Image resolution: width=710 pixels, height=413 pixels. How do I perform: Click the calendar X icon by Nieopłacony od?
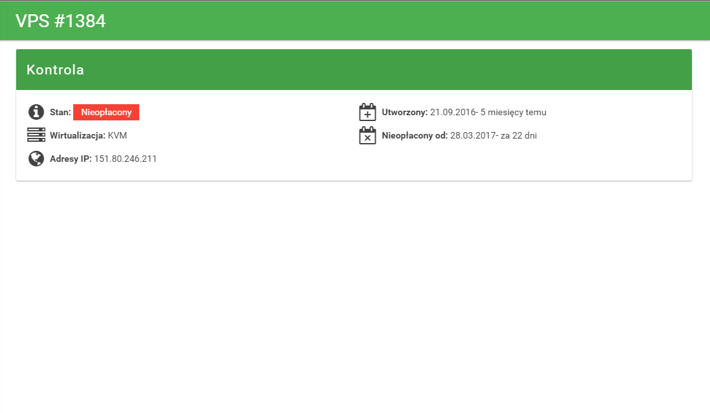(367, 135)
